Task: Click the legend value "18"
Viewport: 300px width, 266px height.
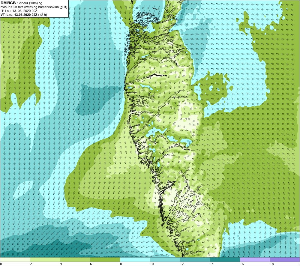Action: [272, 264]
